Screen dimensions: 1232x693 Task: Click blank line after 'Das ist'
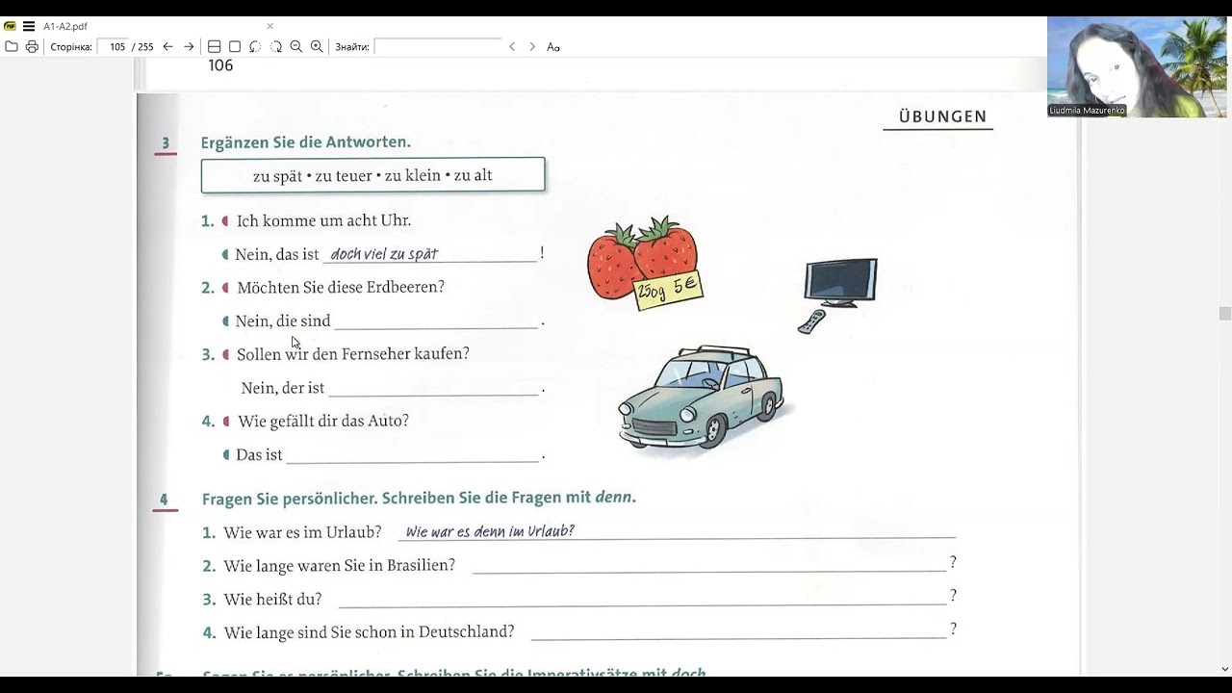(x=412, y=454)
